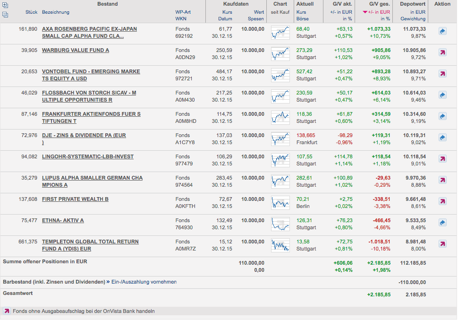The image size is (458, 320).
Task: Open chart thumbnail for DJE Zins & Dividende
Action: coord(280,139)
